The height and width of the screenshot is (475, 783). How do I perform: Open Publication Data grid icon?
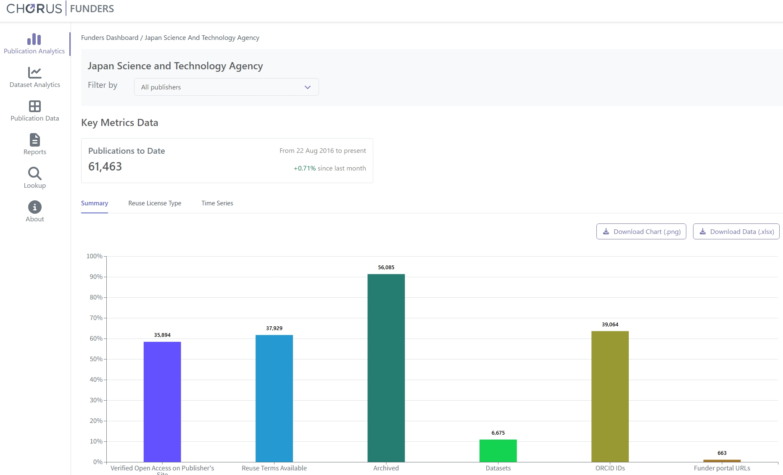(35, 106)
